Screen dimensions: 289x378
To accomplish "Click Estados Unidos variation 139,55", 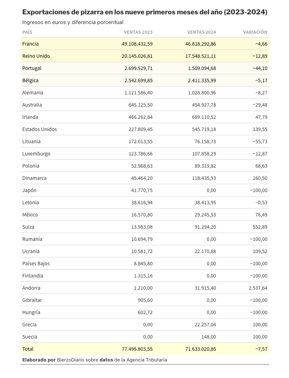I will tap(260, 129).
